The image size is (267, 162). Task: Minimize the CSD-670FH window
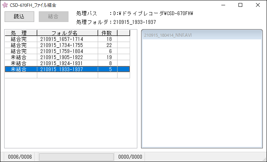[223, 5]
